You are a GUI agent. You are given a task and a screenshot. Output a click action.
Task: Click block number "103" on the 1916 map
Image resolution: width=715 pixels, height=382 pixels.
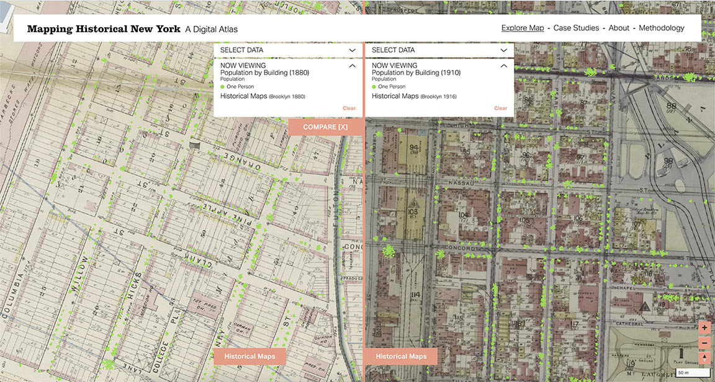tap(413, 211)
